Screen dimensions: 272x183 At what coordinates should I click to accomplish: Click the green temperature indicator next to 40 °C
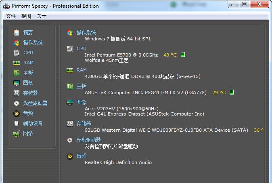tap(183, 55)
